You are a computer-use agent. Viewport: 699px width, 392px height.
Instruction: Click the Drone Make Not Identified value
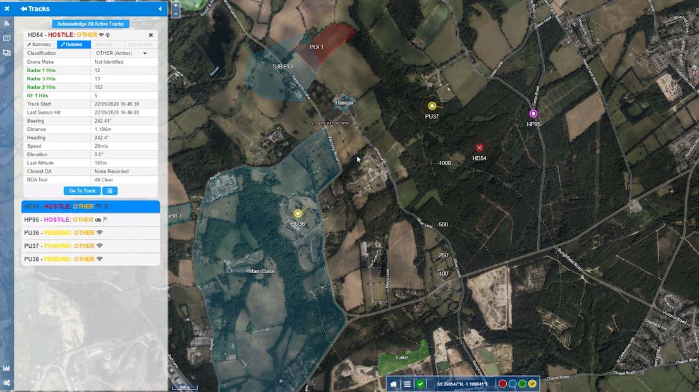[x=109, y=62]
